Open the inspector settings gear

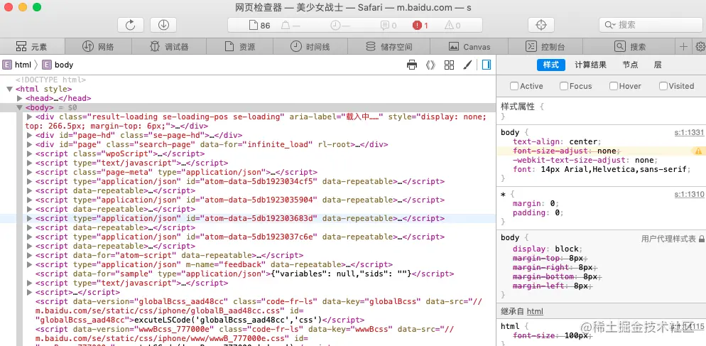pyautogui.click(x=700, y=46)
